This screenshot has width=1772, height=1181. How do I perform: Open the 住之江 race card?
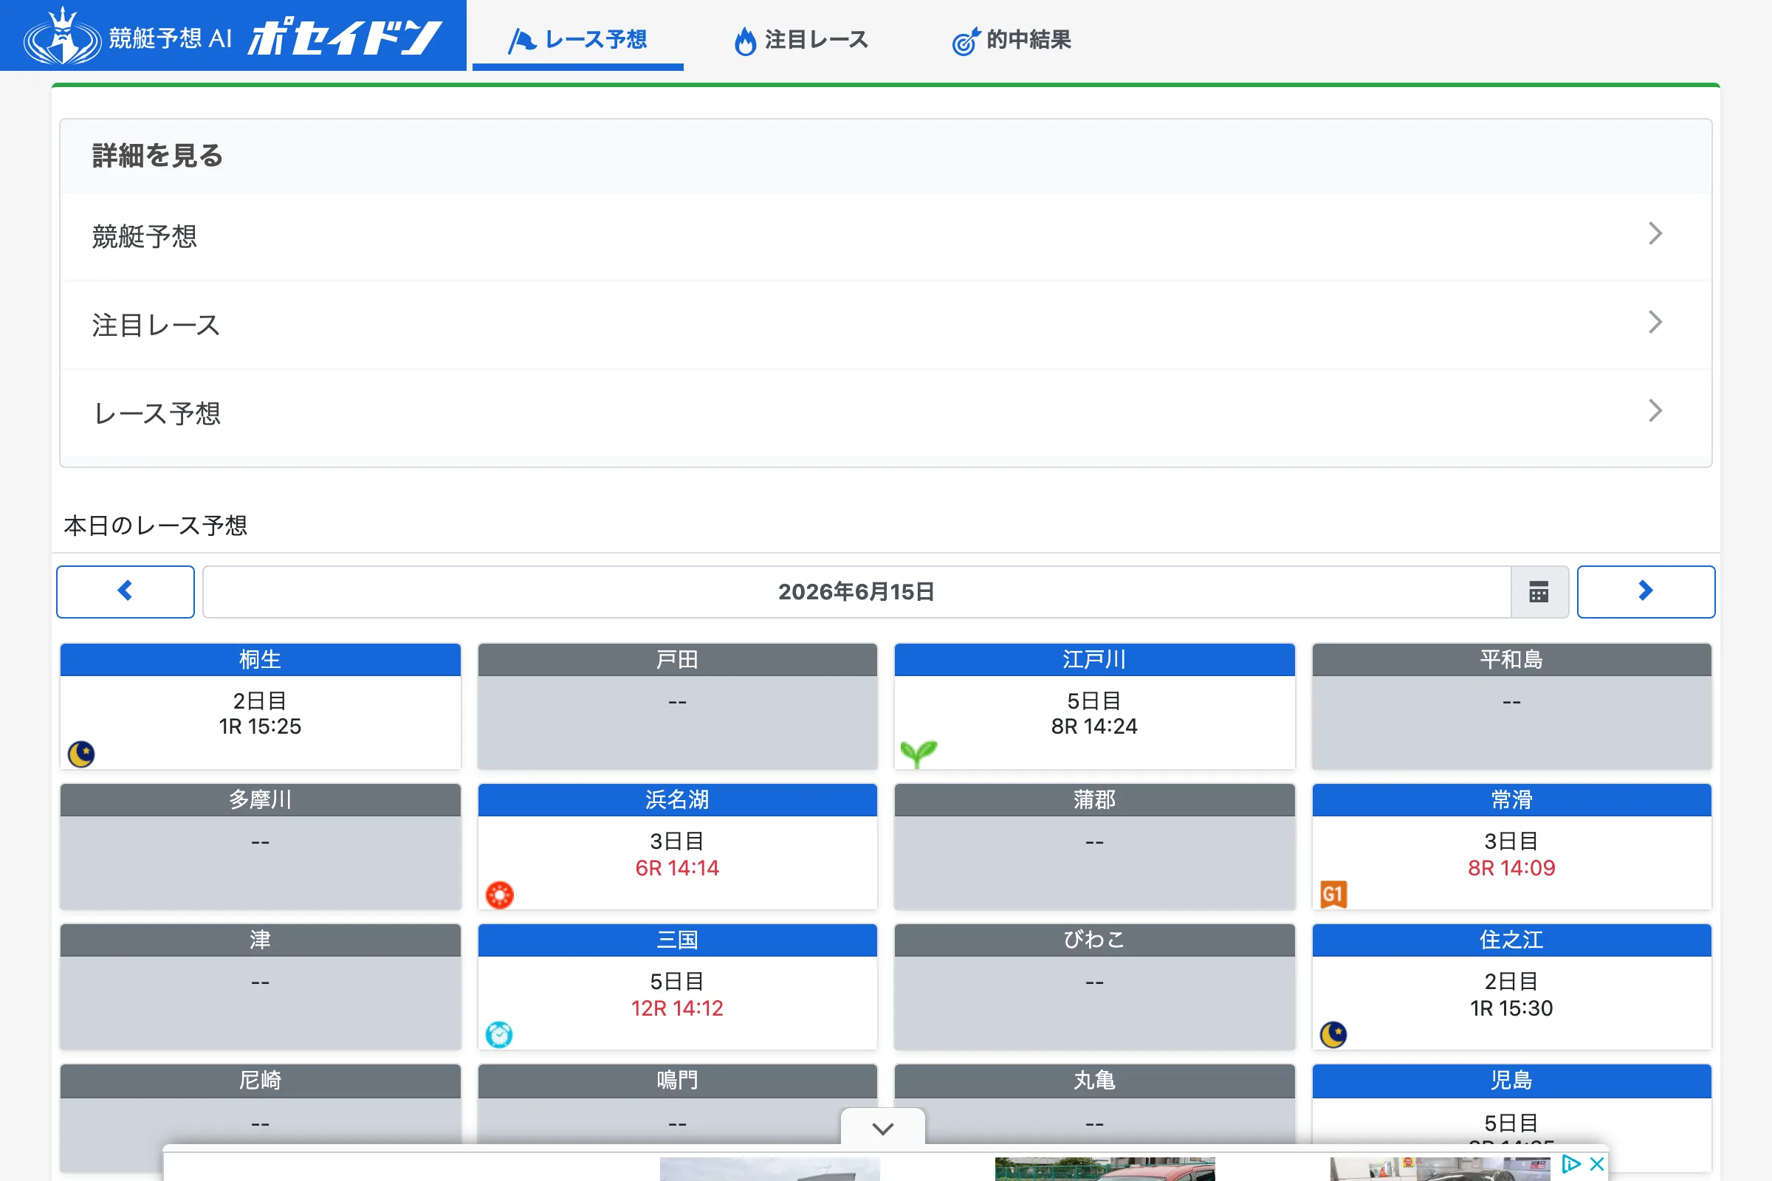[1511, 987]
